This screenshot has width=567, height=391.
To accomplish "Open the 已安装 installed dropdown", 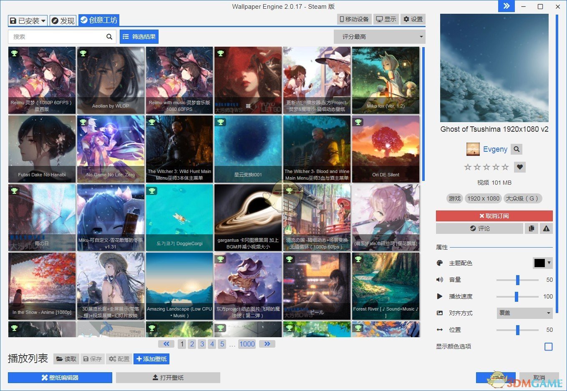I will tap(28, 20).
